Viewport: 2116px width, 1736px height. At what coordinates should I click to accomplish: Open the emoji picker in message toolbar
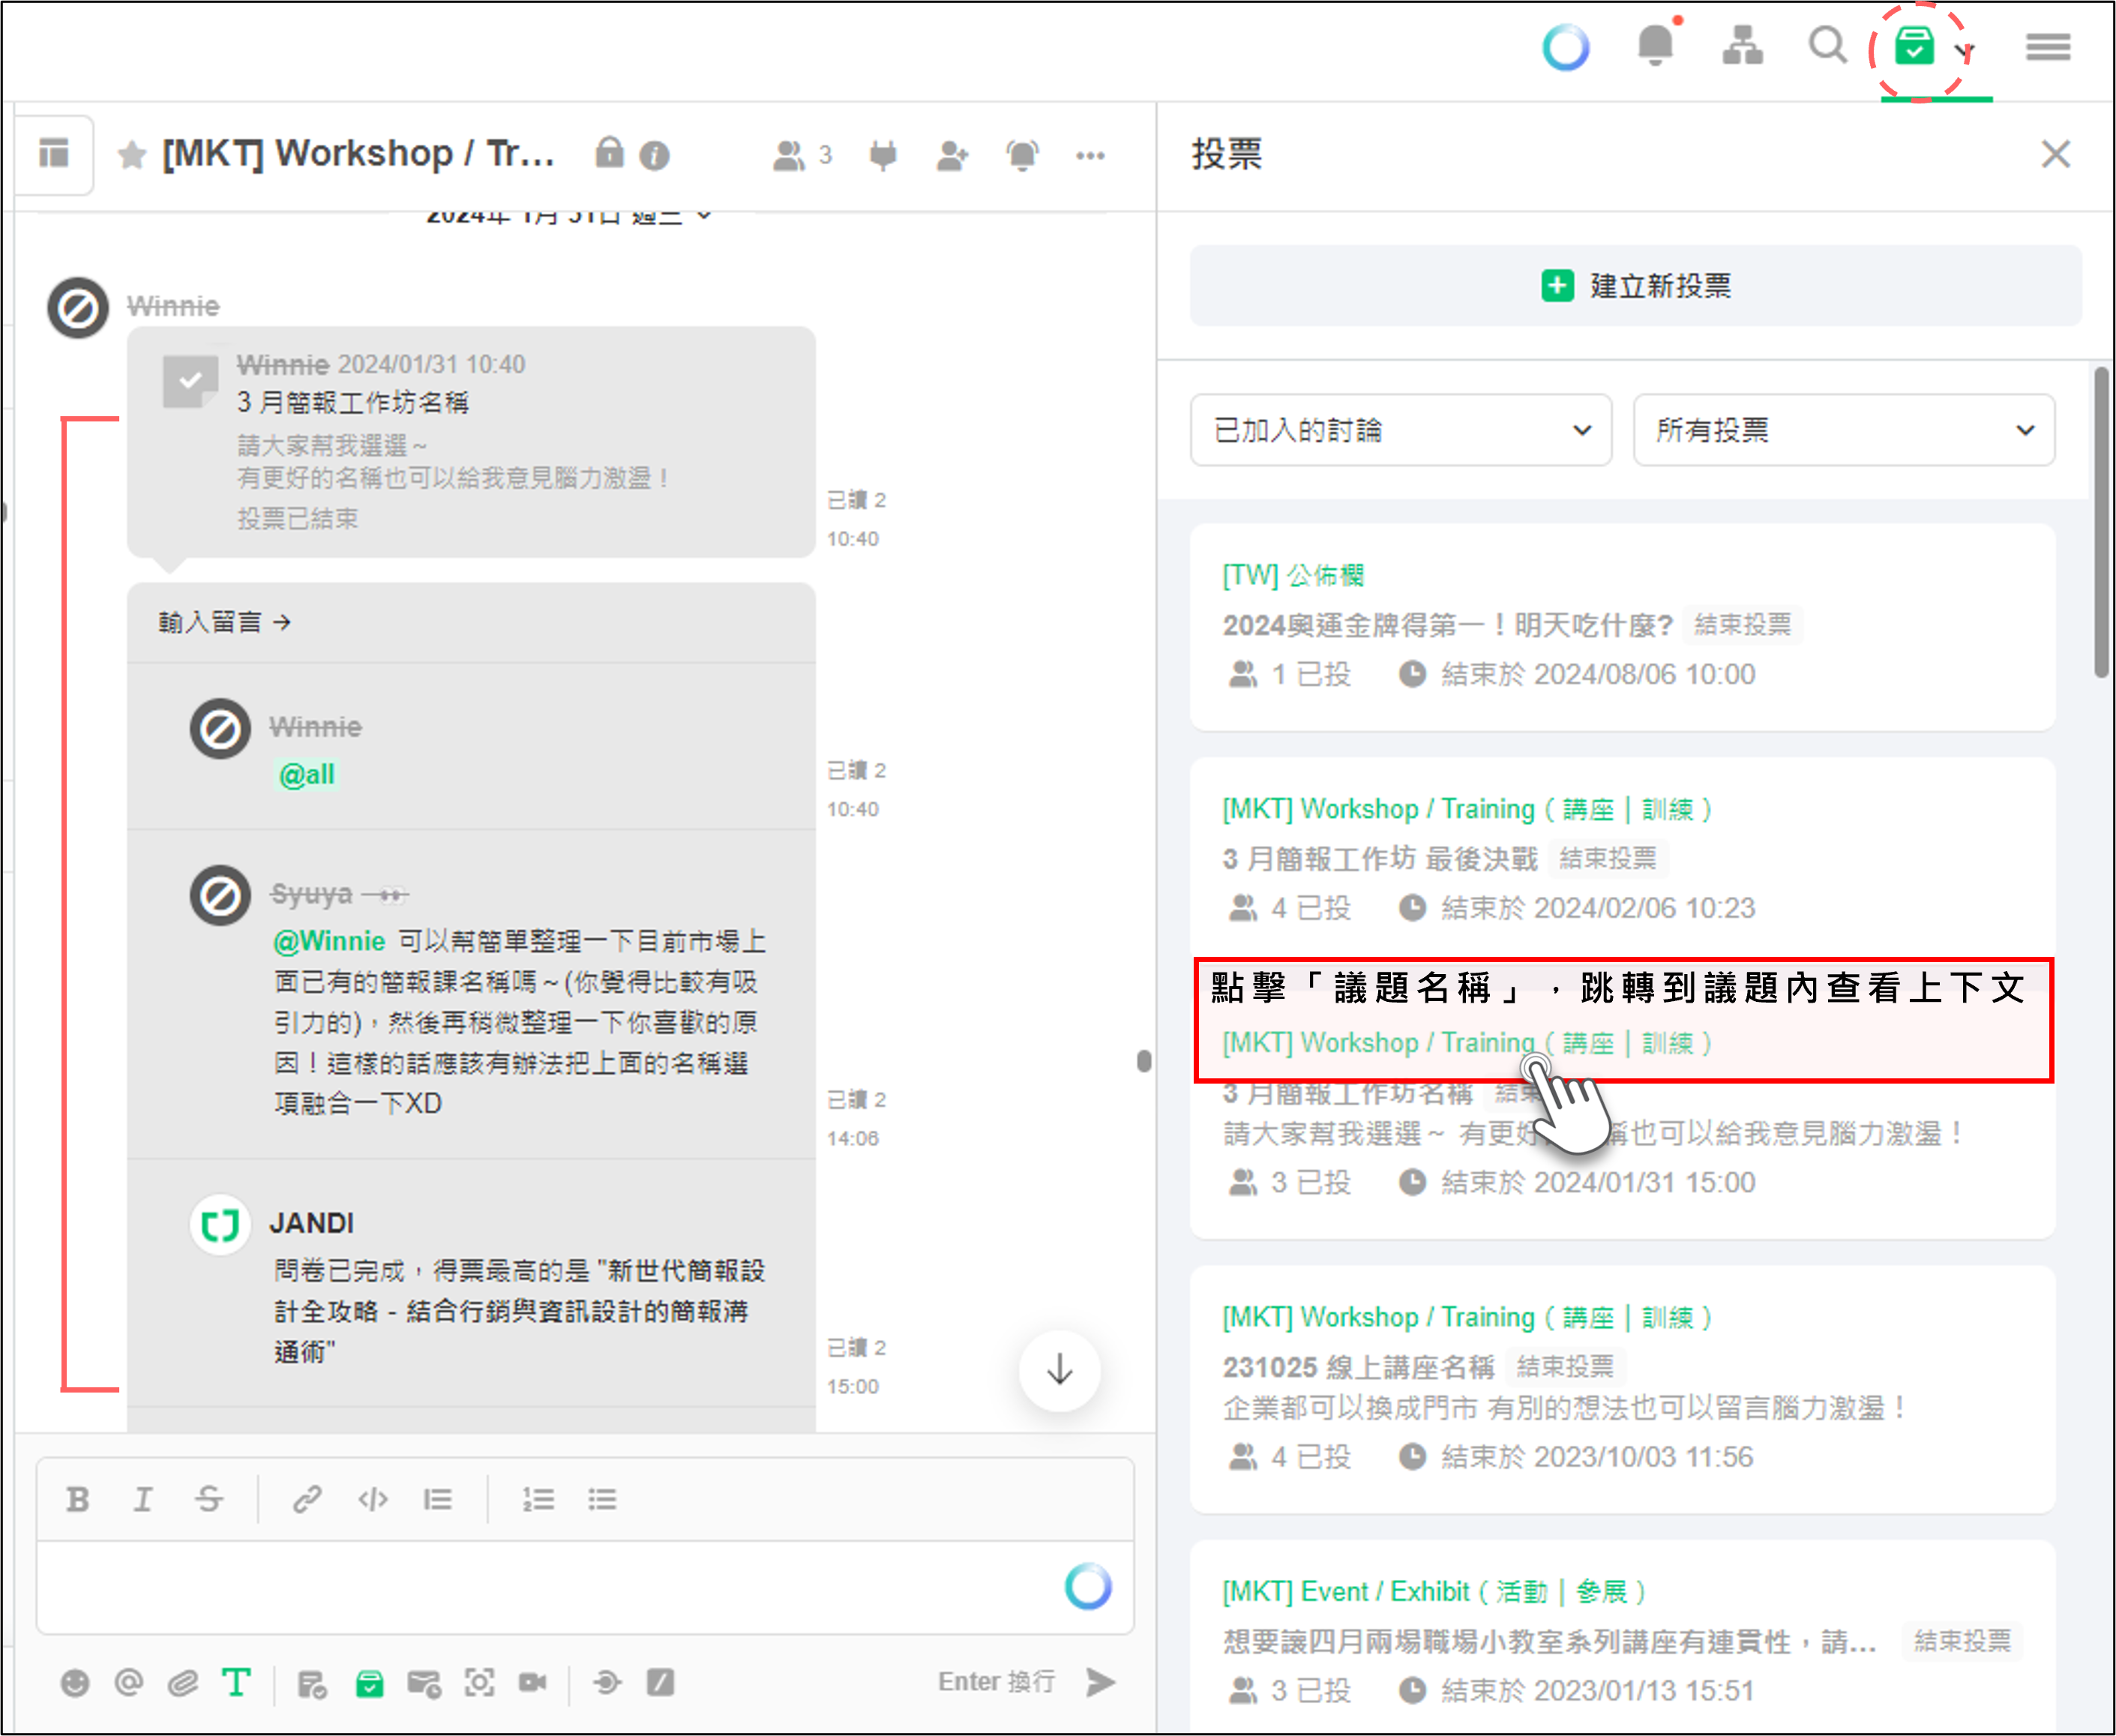[75, 1683]
